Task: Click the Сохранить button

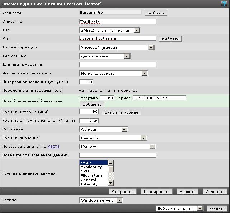Action: click(x=123, y=192)
